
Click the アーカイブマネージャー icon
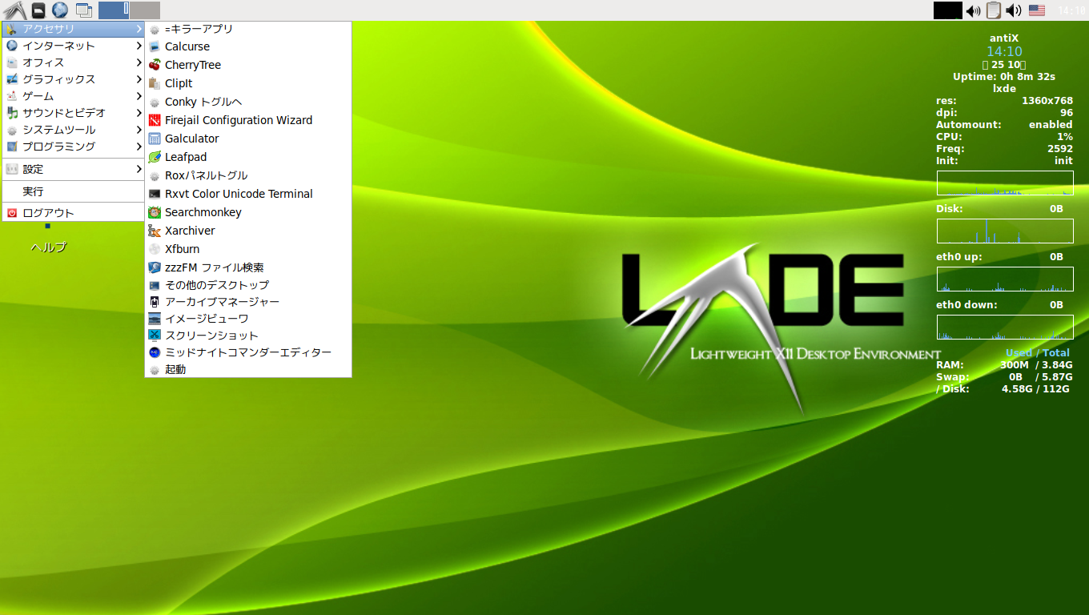(x=155, y=302)
